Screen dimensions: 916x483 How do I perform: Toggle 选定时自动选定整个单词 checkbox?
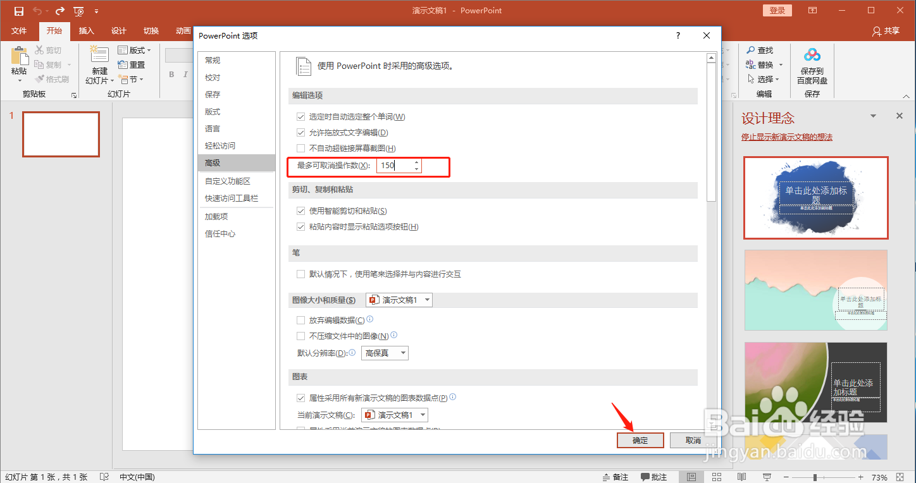[301, 117]
